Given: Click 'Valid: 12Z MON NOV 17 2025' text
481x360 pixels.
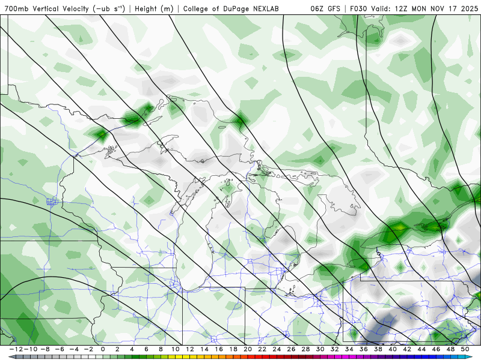Looking at the screenshot, I should pyautogui.click(x=424, y=8).
